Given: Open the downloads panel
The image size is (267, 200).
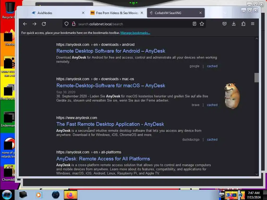Looking at the screenshot, I should pos(234,24).
